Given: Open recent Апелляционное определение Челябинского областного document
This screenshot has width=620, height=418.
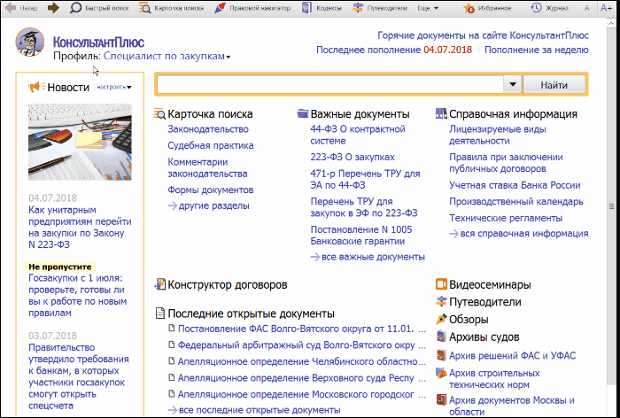Looking at the screenshot, I should [x=297, y=361].
